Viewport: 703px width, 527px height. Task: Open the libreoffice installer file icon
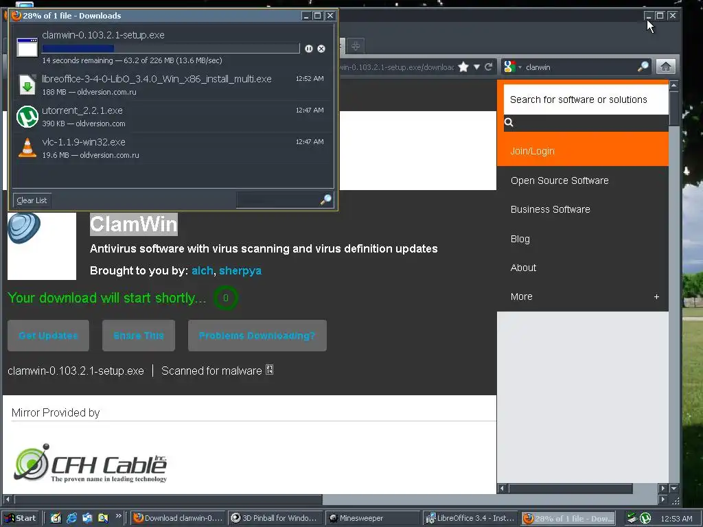(27, 84)
